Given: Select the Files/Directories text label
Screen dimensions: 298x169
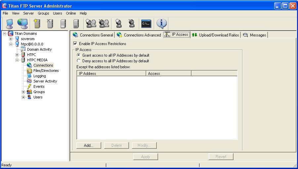Looking at the screenshot, I should tap(46, 71).
